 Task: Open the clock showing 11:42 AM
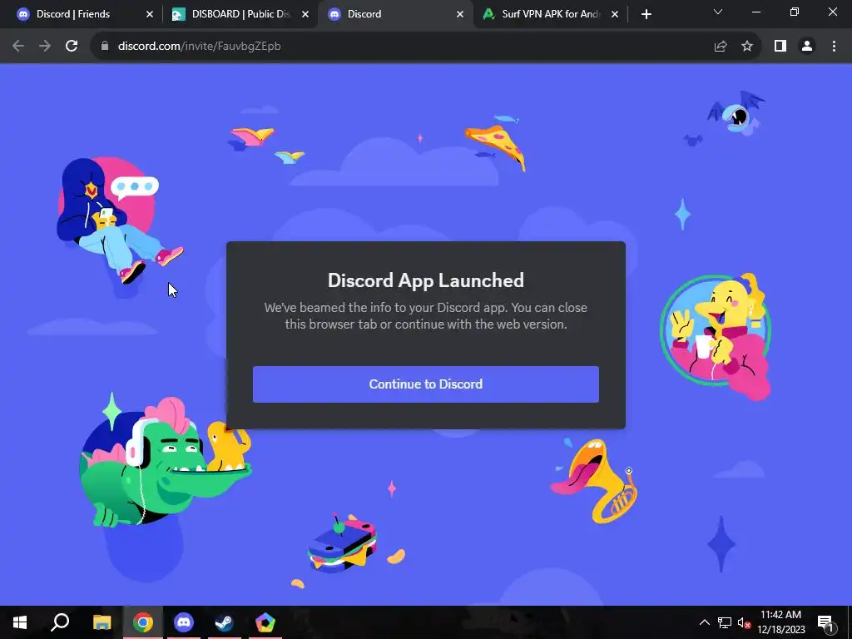pos(780,622)
